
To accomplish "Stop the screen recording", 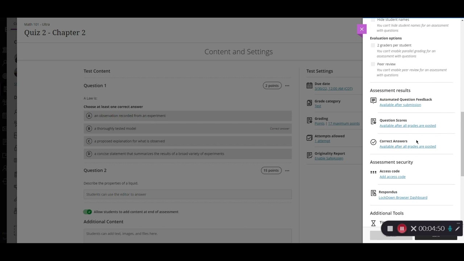I will point(390,228).
